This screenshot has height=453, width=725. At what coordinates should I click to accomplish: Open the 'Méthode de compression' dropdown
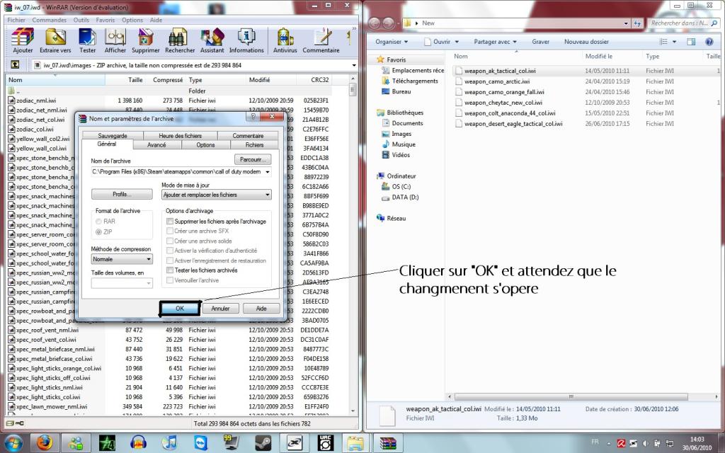(122, 259)
